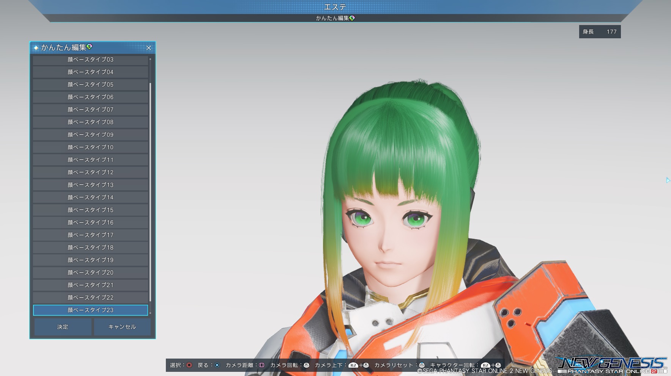The width and height of the screenshot is (671, 376).
Task: Select 顔ベースタイプ07 face preset
Action: [90, 110]
